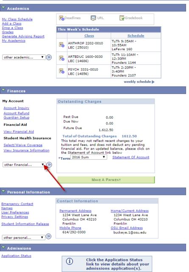The image size is (189, 272).
Task: Click go arrow next to other personal dropdown
Action: (x=48, y=236)
